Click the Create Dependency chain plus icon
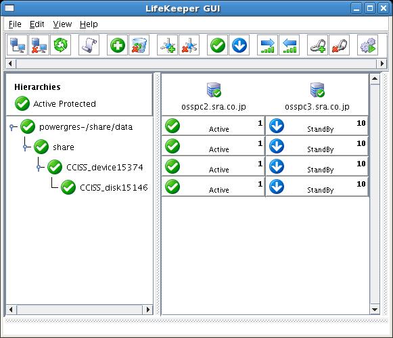 (x=317, y=45)
